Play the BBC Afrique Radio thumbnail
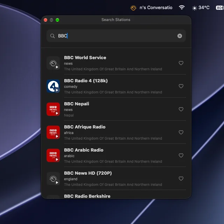 [53, 132]
